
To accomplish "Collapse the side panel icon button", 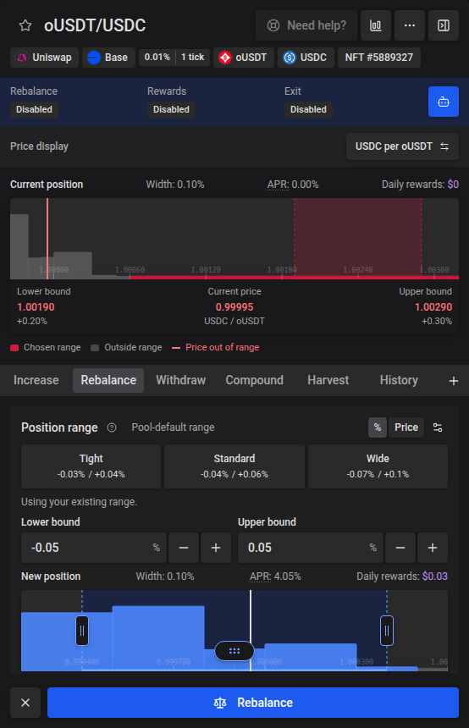I will [444, 25].
